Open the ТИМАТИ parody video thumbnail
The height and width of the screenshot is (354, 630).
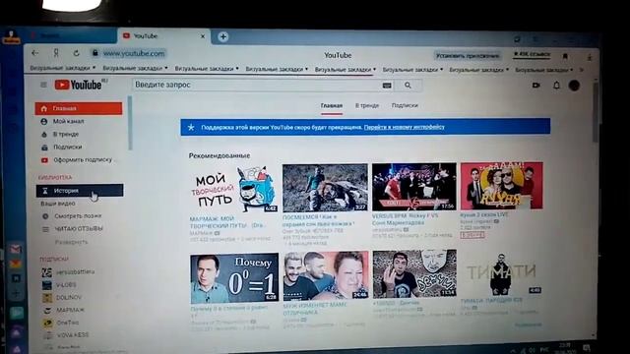click(x=502, y=274)
